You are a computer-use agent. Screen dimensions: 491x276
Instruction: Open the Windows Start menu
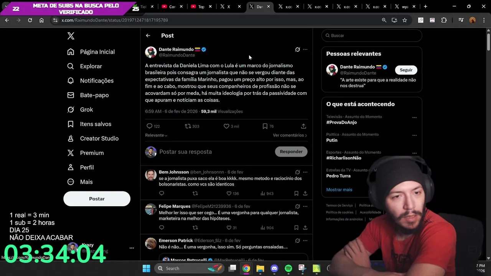(x=146, y=268)
